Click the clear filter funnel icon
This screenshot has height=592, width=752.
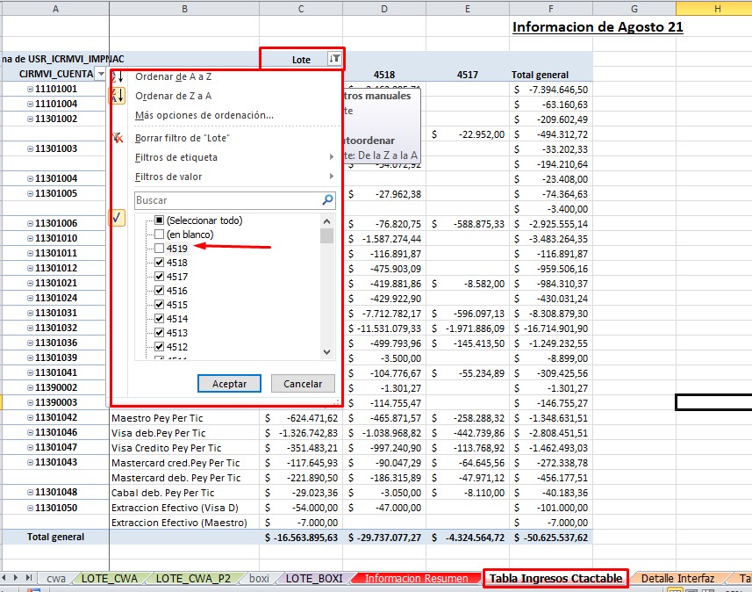117,138
